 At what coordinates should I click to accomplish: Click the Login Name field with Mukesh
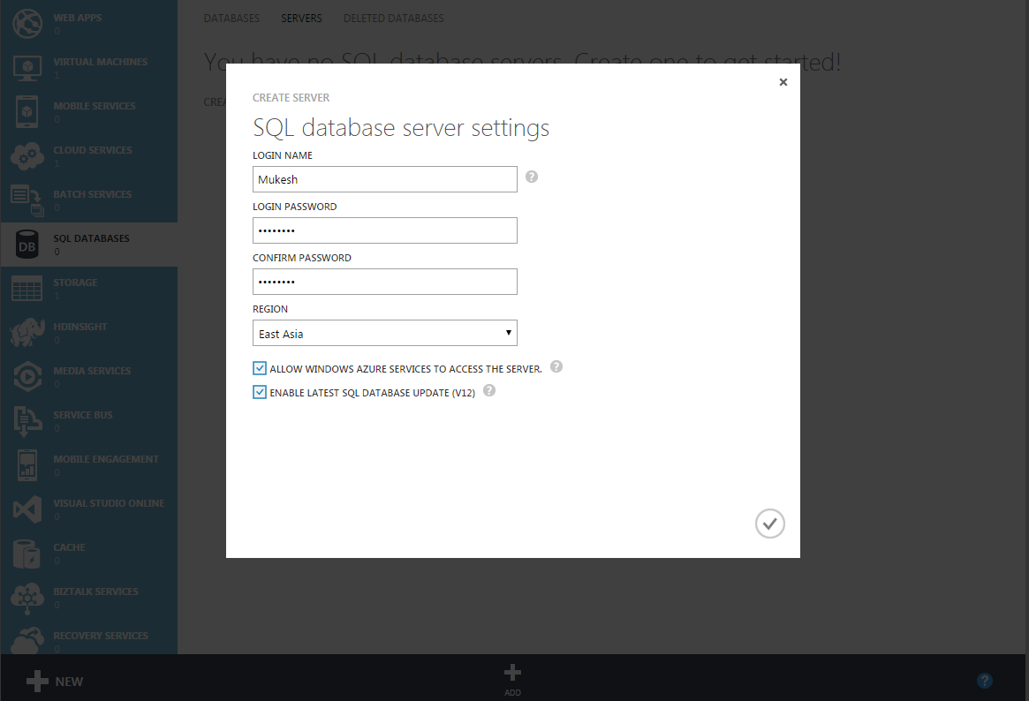[x=384, y=179]
